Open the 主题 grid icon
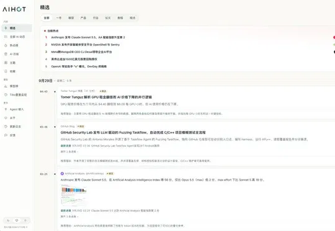 tap(6, 63)
